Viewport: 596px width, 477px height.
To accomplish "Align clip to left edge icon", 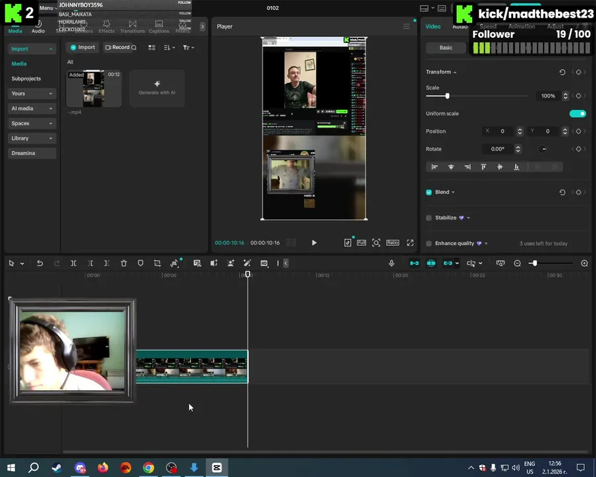I will tap(434, 167).
